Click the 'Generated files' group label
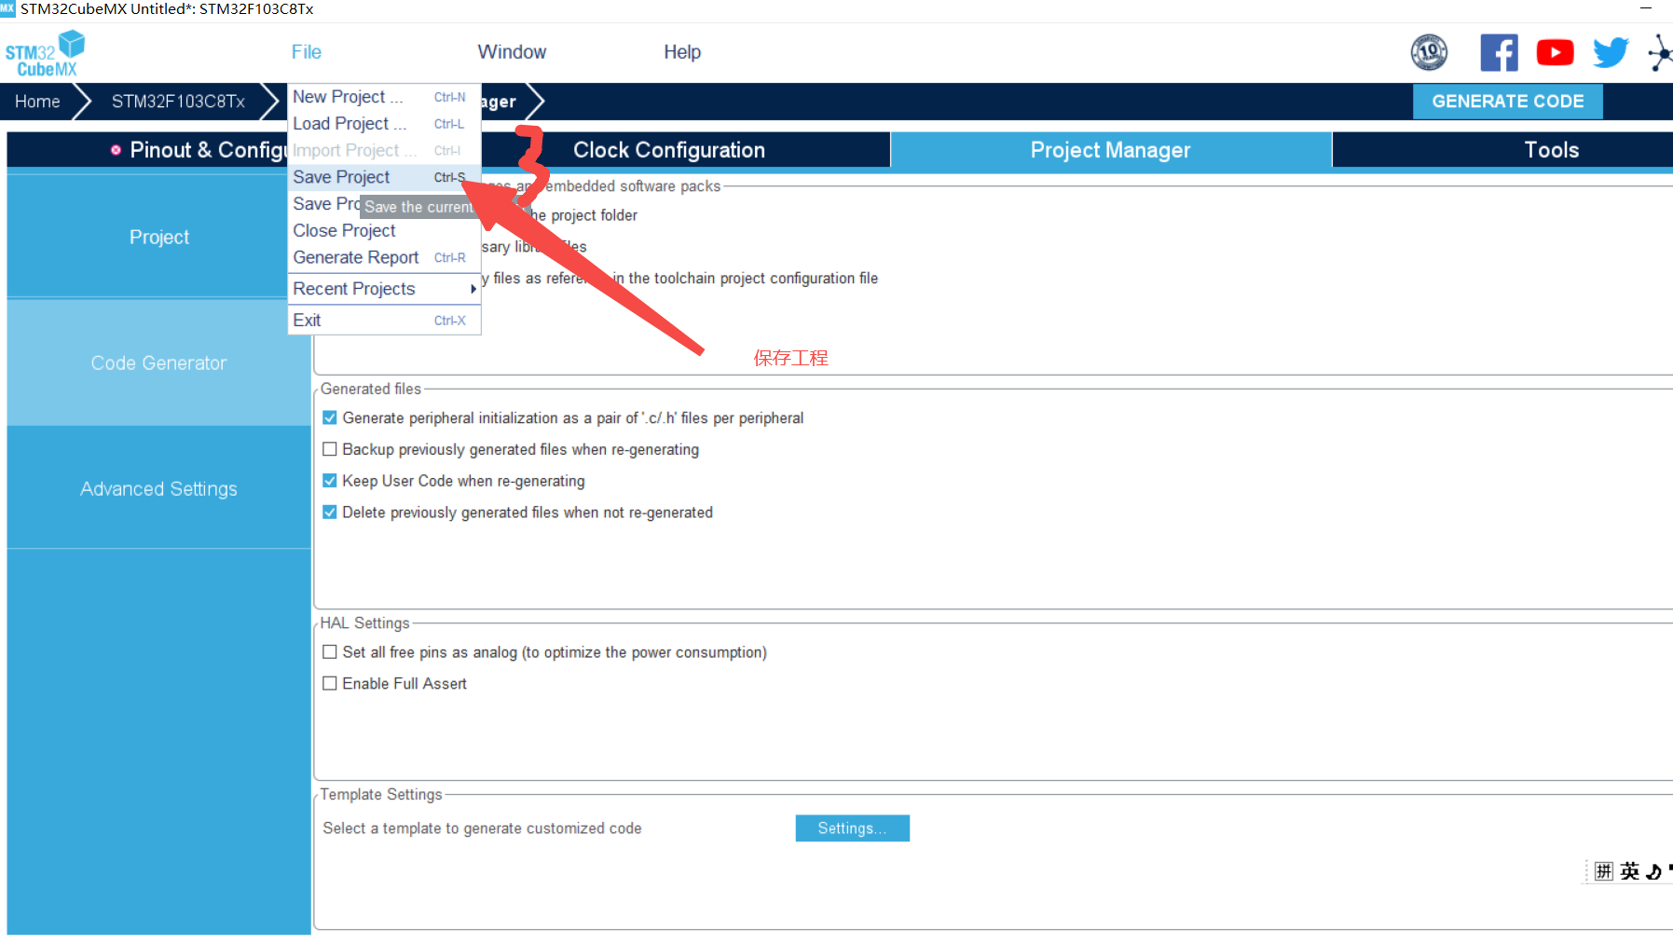The height and width of the screenshot is (944, 1673). click(x=371, y=389)
